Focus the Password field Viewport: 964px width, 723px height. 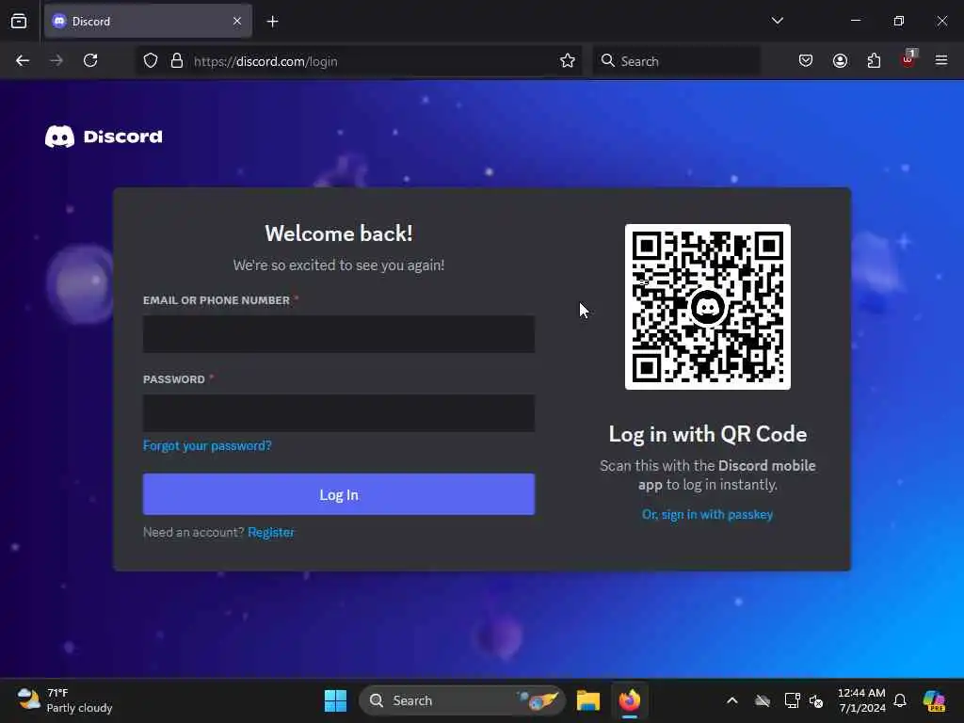click(x=339, y=413)
